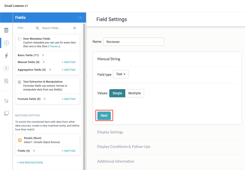The width and height of the screenshot is (245, 170).
Task: Open the lightning bolt actions icon
Action: pyautogui.click(x=6, y=56)
